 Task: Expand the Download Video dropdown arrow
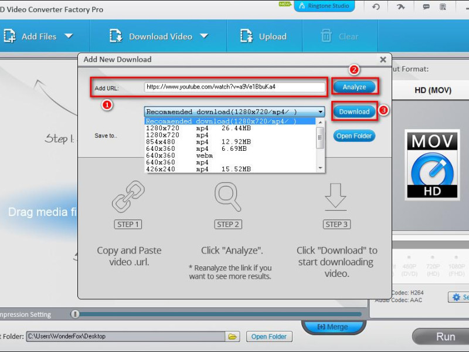[204, 36]
